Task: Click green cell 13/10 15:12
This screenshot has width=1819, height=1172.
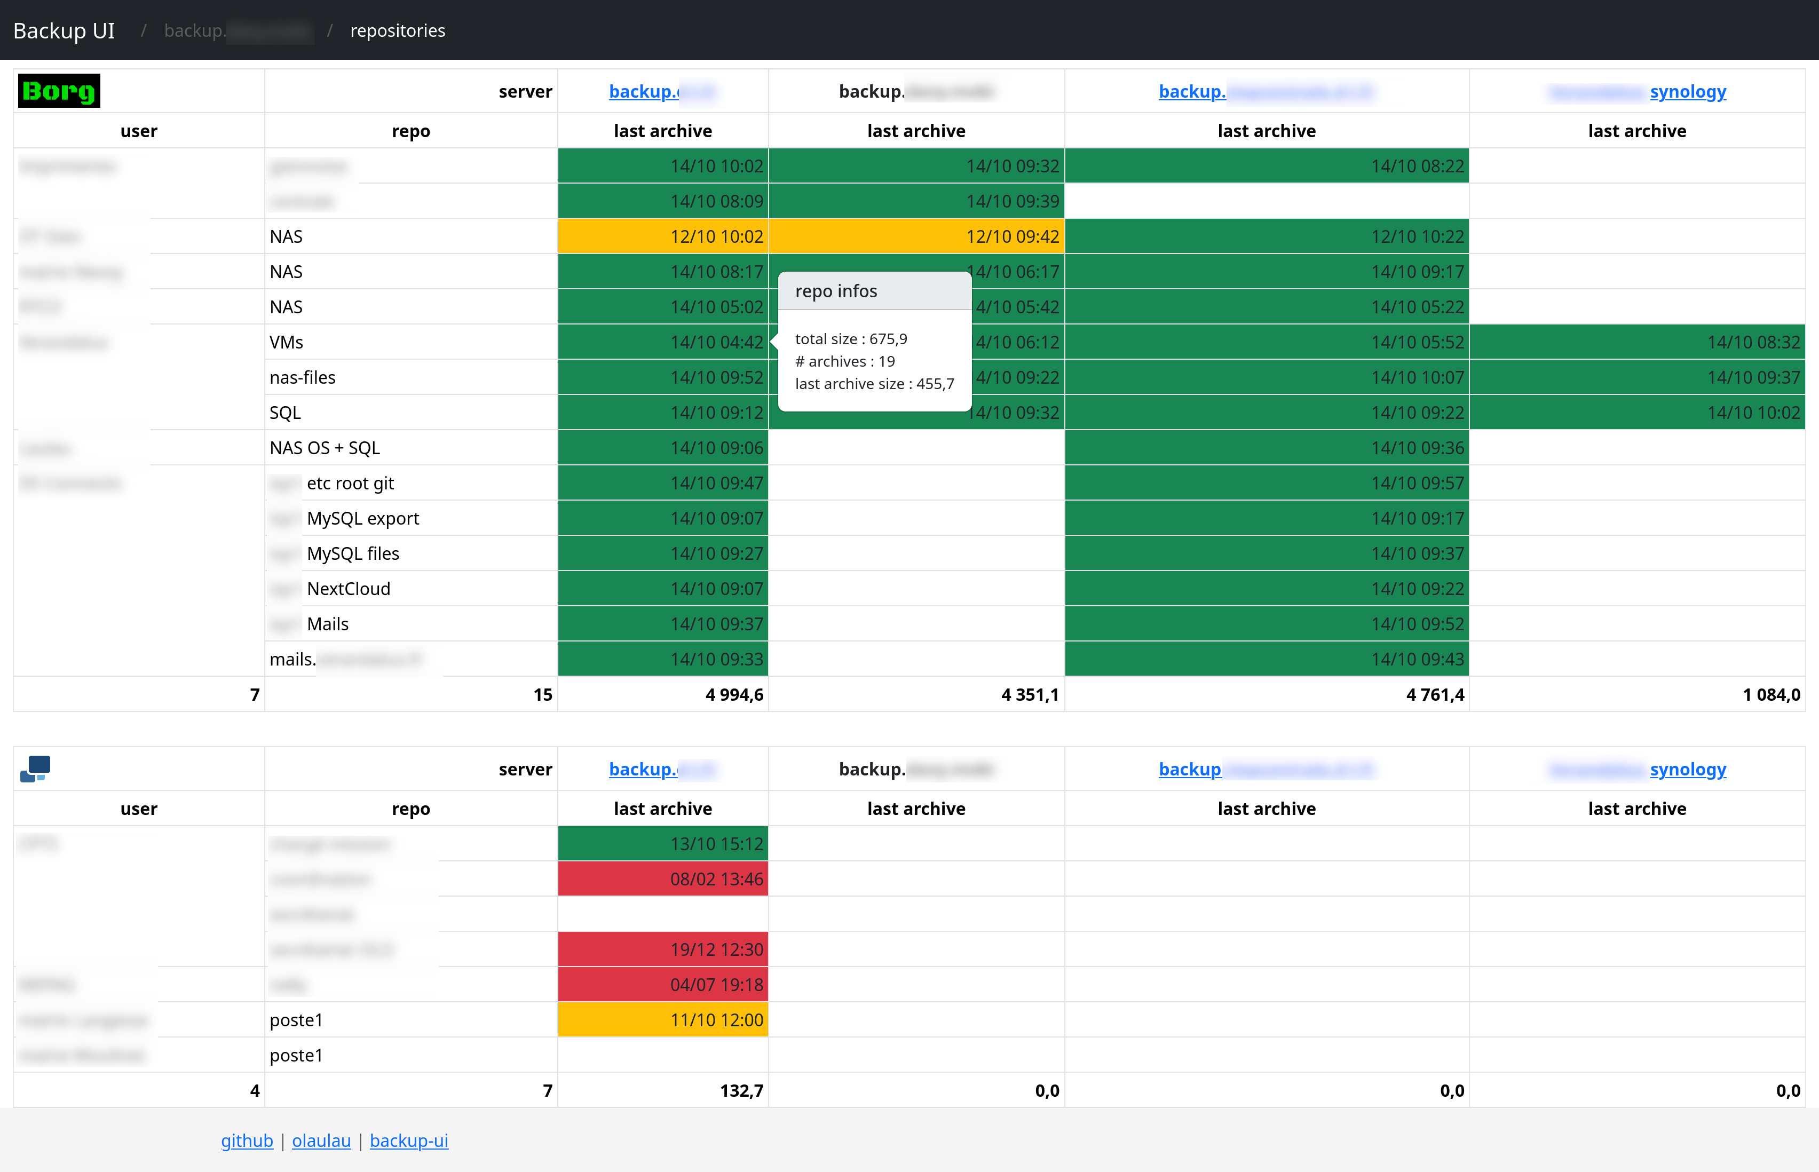Action: [663, 844]
